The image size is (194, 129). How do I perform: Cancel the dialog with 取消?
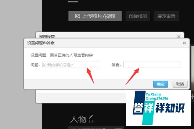pos(180,84)
